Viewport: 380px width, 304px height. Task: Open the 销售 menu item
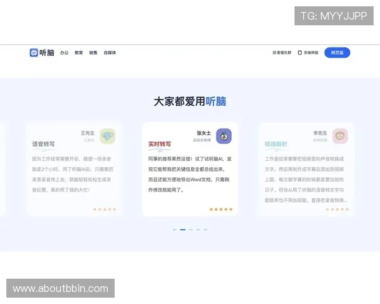(x=93, y=53)
